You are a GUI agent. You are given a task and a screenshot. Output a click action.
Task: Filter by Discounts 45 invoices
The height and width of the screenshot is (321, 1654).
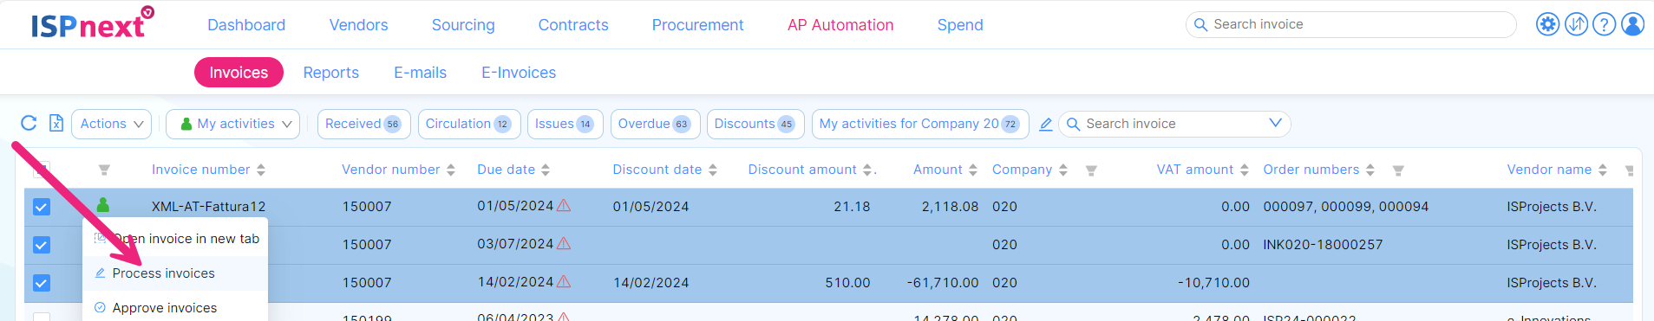755,124
